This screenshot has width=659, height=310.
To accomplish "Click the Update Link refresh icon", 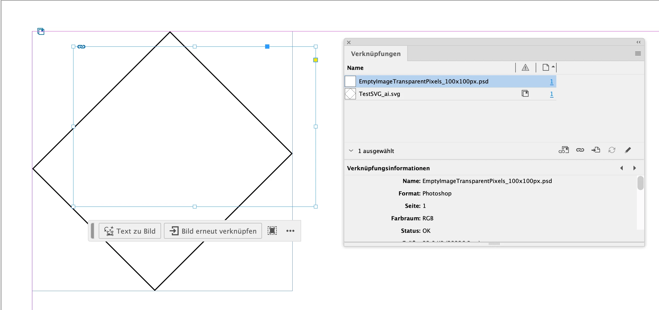I will 612,150.
